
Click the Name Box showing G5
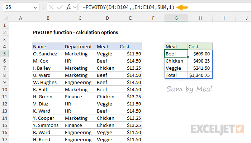21,8
